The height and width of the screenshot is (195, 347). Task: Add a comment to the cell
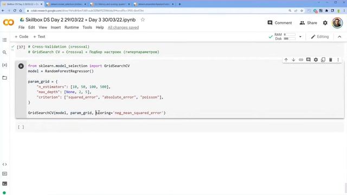(309, 60)
